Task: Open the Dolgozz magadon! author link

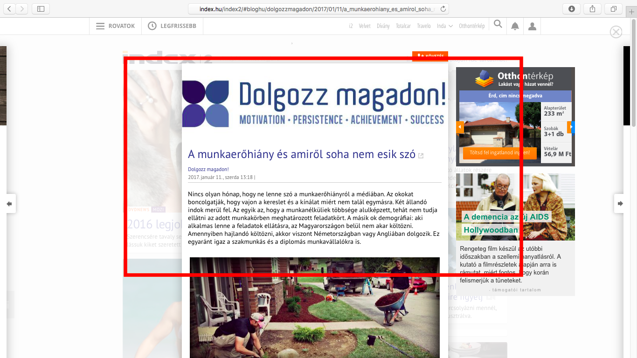Action: 208,169
